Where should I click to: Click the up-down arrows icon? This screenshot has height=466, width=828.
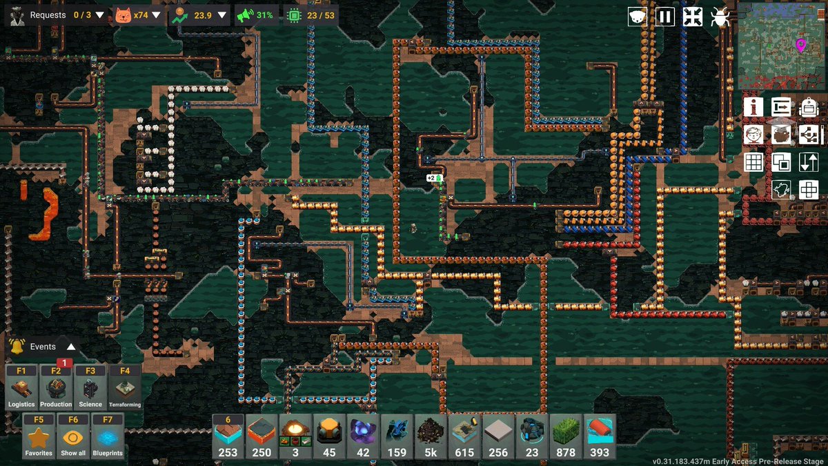click(x=808, y=162)
